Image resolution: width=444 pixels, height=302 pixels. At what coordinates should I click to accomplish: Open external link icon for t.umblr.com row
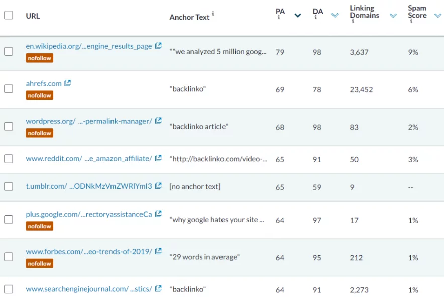(x=158, y=186)
